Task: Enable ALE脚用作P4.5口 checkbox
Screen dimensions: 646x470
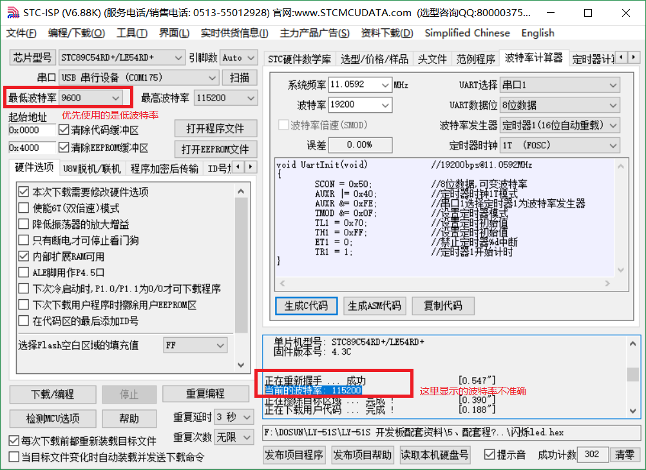Action: pyautogui.click(x=23, y=273)
